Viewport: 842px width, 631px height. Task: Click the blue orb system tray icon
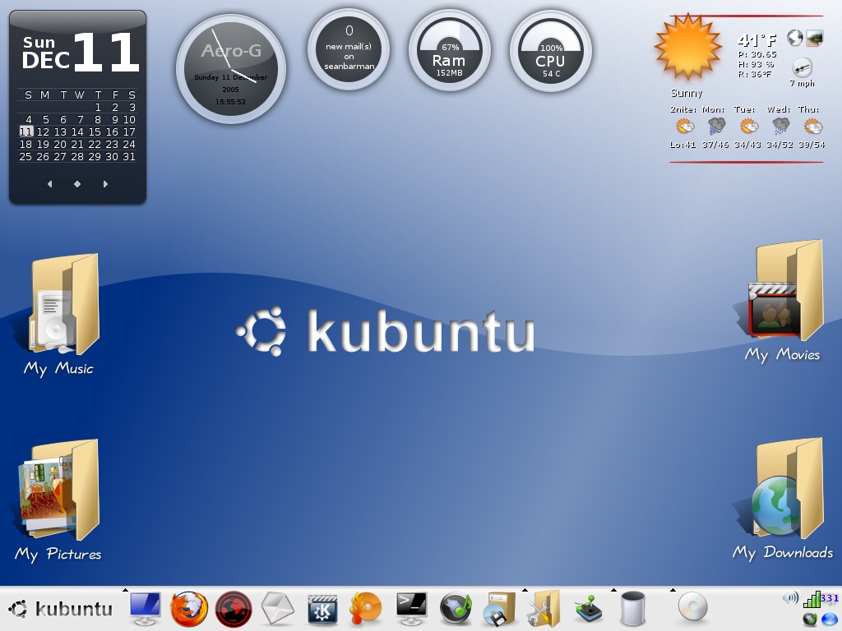pos(829,619)
